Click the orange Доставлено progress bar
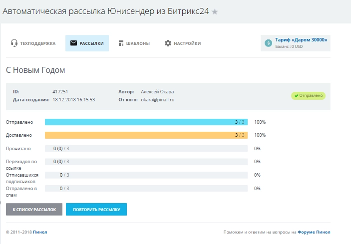Image resolution: width=351 pixels, height=244 pixels. point(140,135)
